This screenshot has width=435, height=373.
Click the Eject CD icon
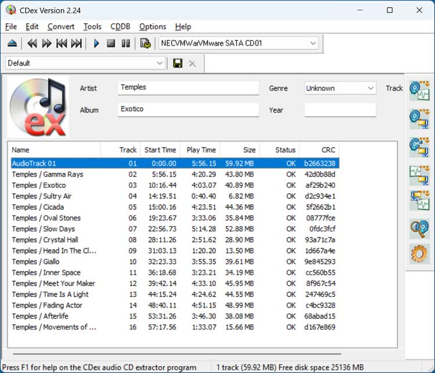tap(12, 44)
